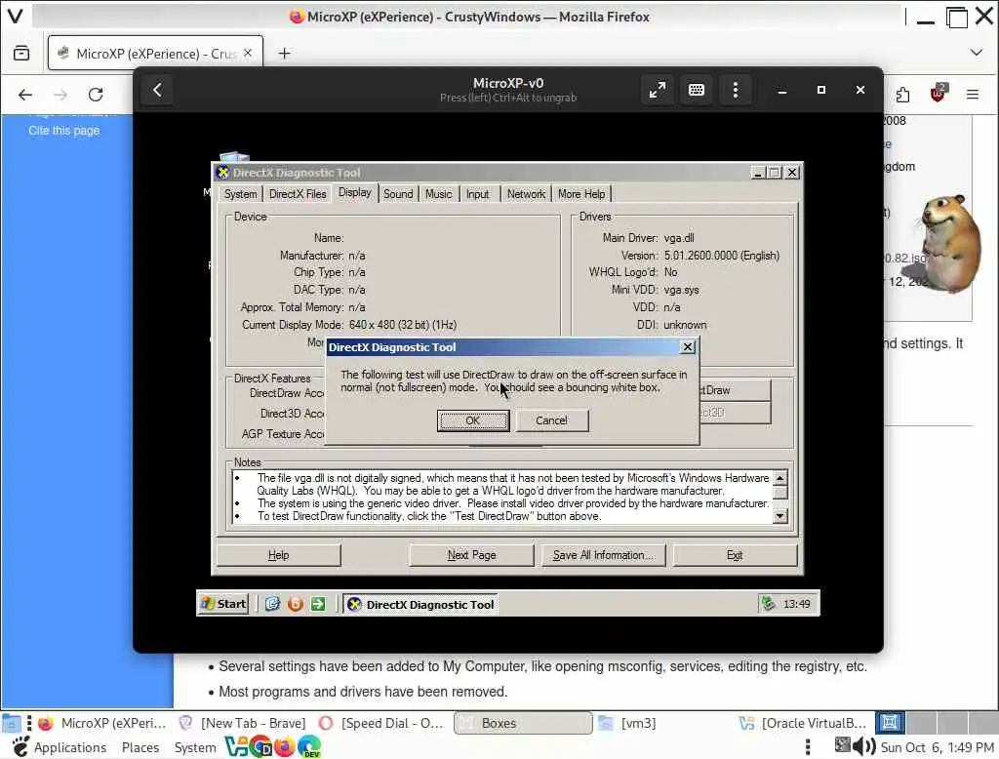
Task: Click the panel date and time clock
Action: 937,747
